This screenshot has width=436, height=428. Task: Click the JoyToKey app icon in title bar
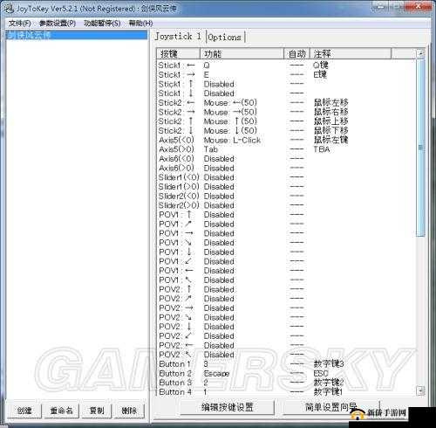pyautogui.click(x=10, y=9)
